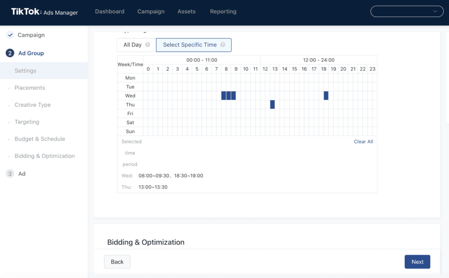Click the TikTok Ads Manager logo

pos(44,12)
